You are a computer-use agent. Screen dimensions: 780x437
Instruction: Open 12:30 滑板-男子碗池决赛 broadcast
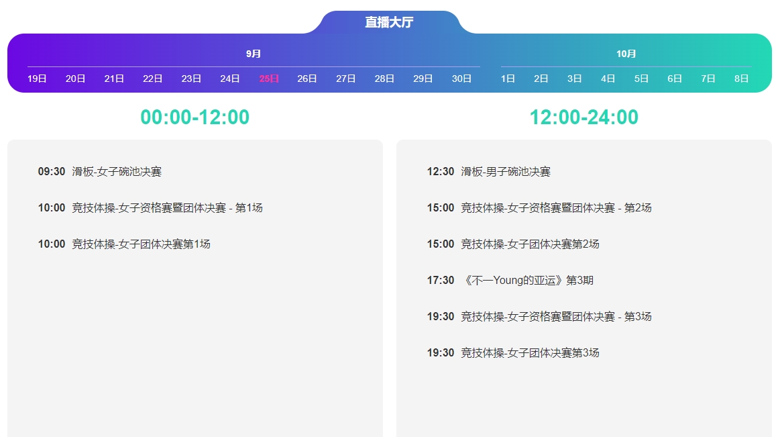coord(506,172)
